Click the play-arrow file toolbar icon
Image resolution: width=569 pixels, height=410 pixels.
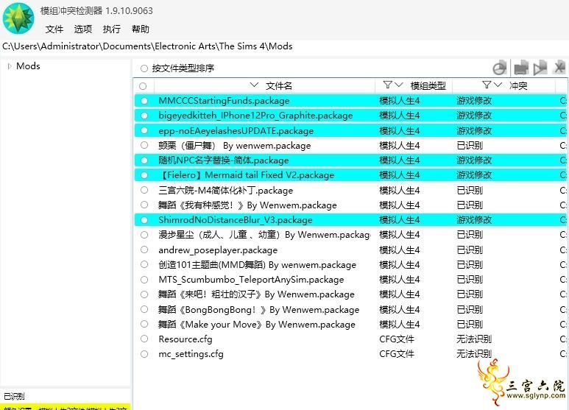540,68
